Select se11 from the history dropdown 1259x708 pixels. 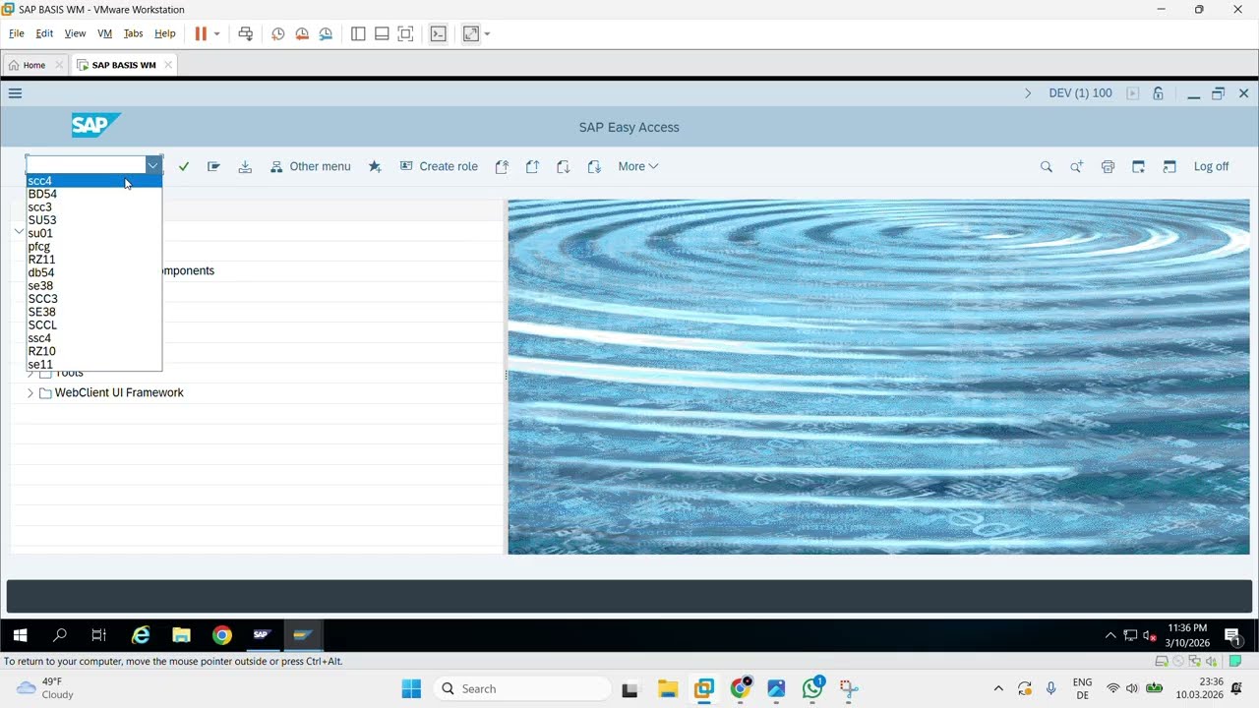pyautogui.click(x=94, y=364)
